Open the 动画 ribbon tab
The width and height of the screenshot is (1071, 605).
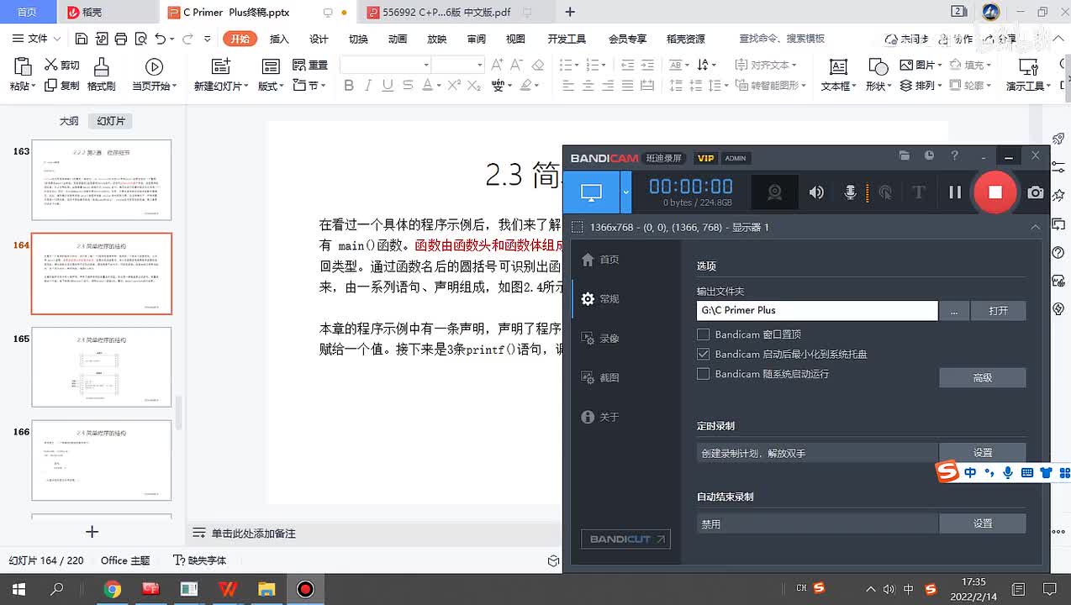click(398, 39)
